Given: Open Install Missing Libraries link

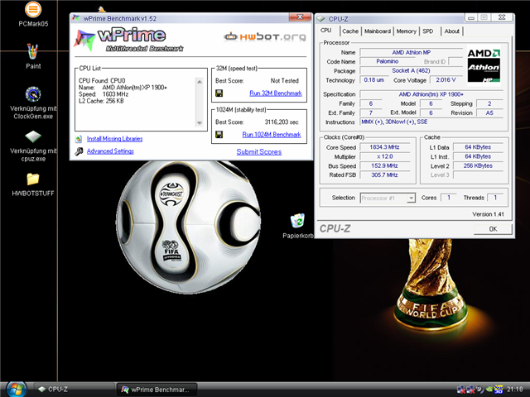Looking at the screenshot, I should tap(114, 139).
